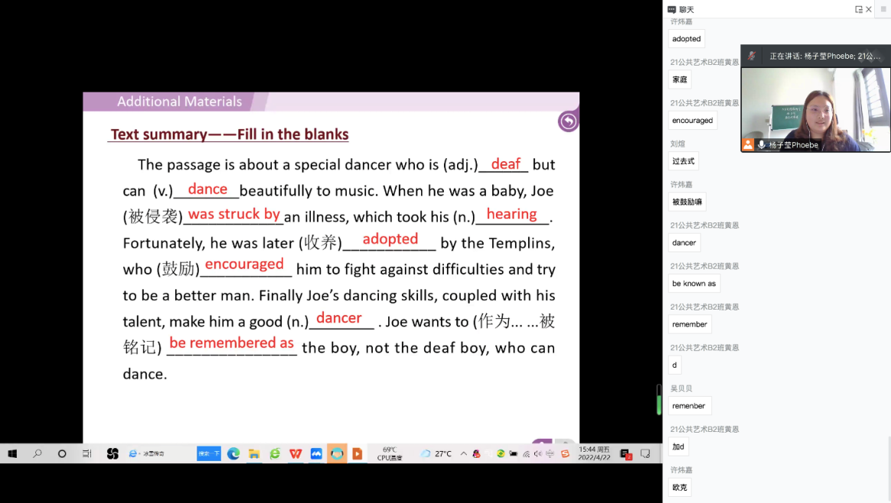Open taskbar search magnifier
This screenshot has height=503, width=891.
[x=38, y=453]
